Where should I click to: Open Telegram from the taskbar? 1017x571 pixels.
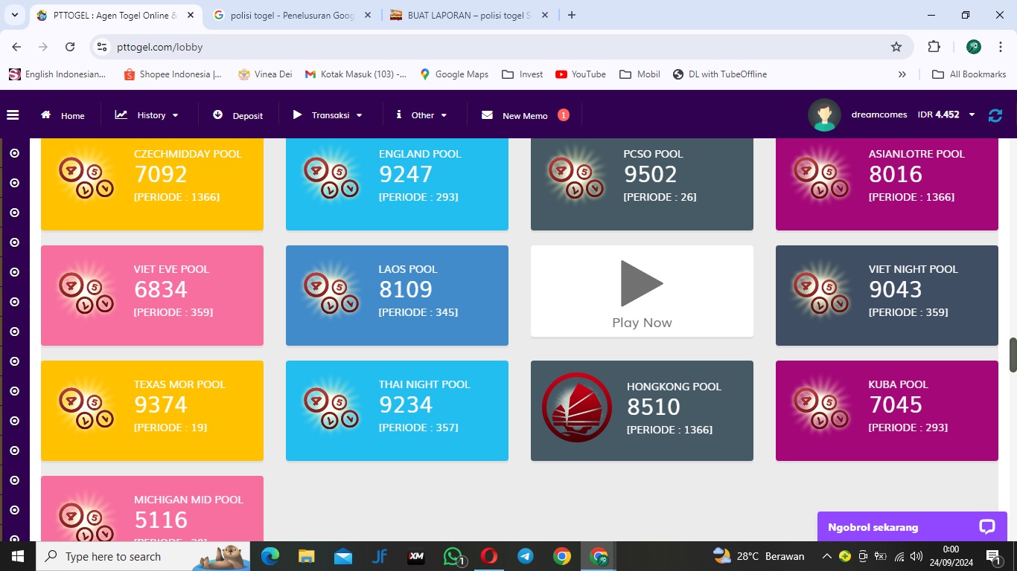coord(526,556)
